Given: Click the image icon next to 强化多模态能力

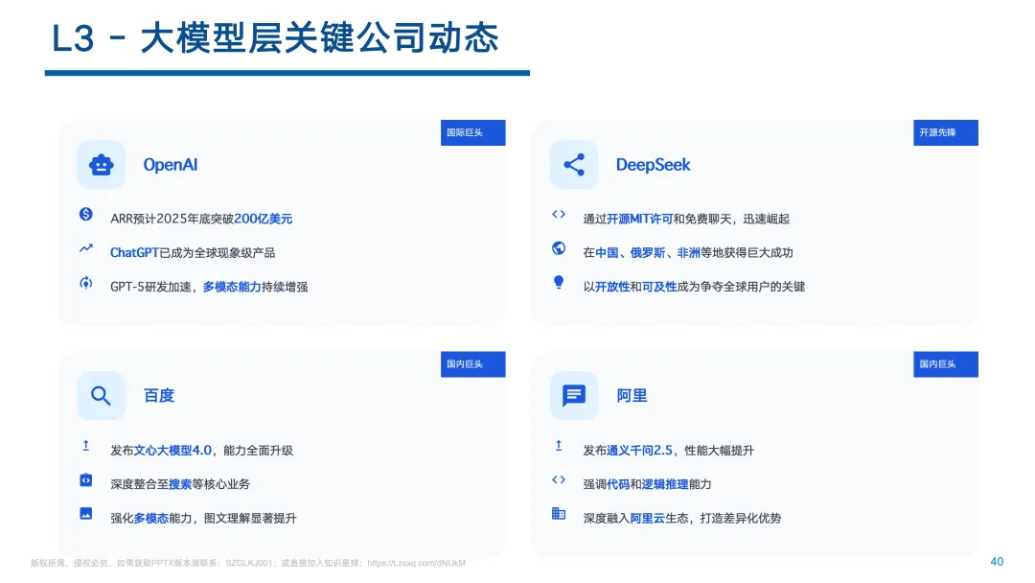Looking at the screenshot, I should [x=86, y=514].
